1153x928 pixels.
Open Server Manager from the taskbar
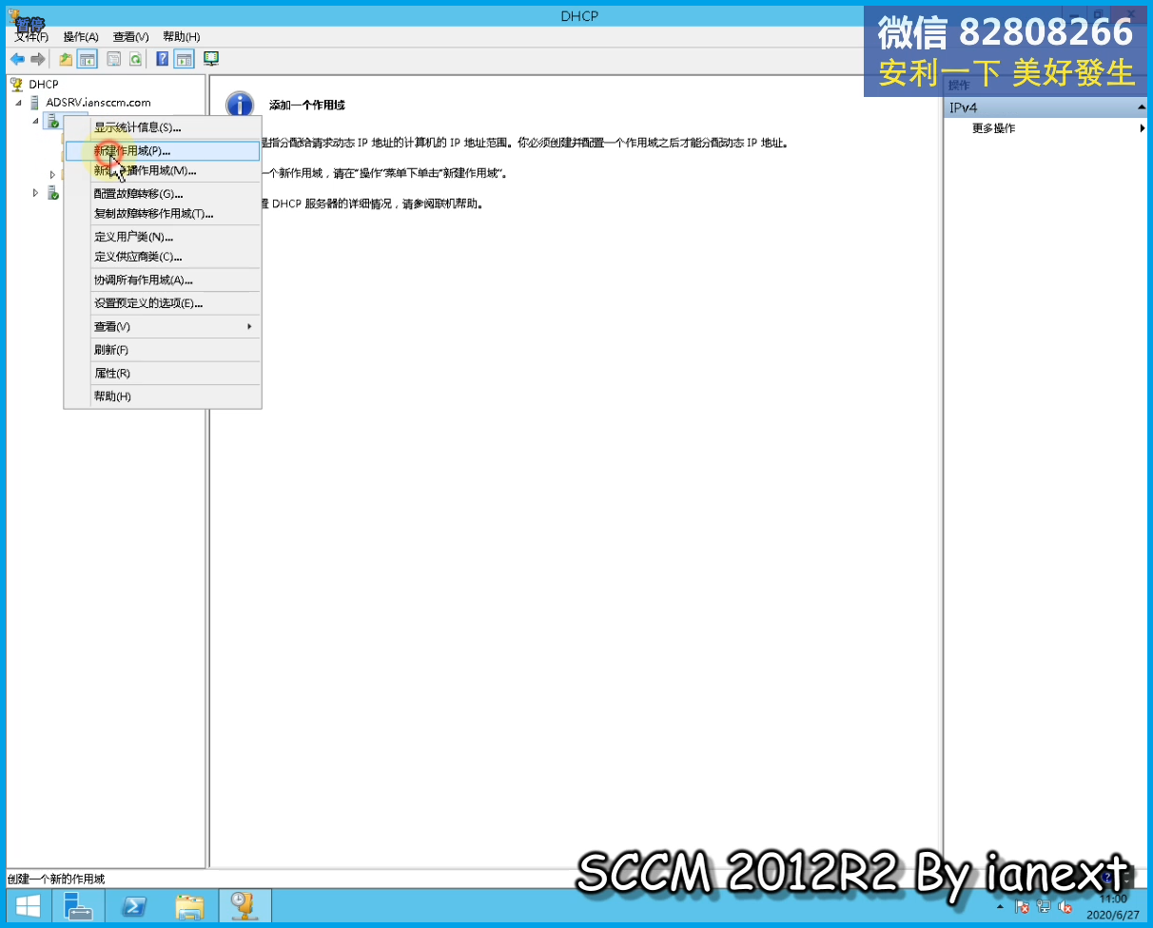(78, 906)
